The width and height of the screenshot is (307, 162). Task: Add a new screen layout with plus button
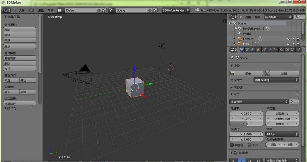(99, 10)
